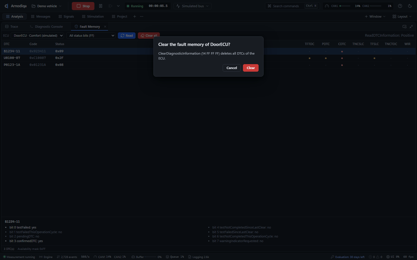Select the U0100-87 DTC row
417x260 pixels.
tap(209, 58)
